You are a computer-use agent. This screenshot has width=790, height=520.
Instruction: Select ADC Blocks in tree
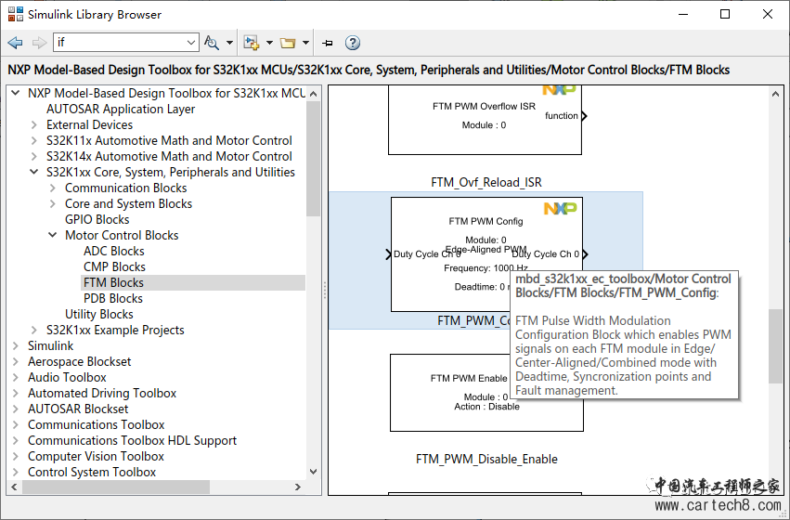tap(114, 252)
